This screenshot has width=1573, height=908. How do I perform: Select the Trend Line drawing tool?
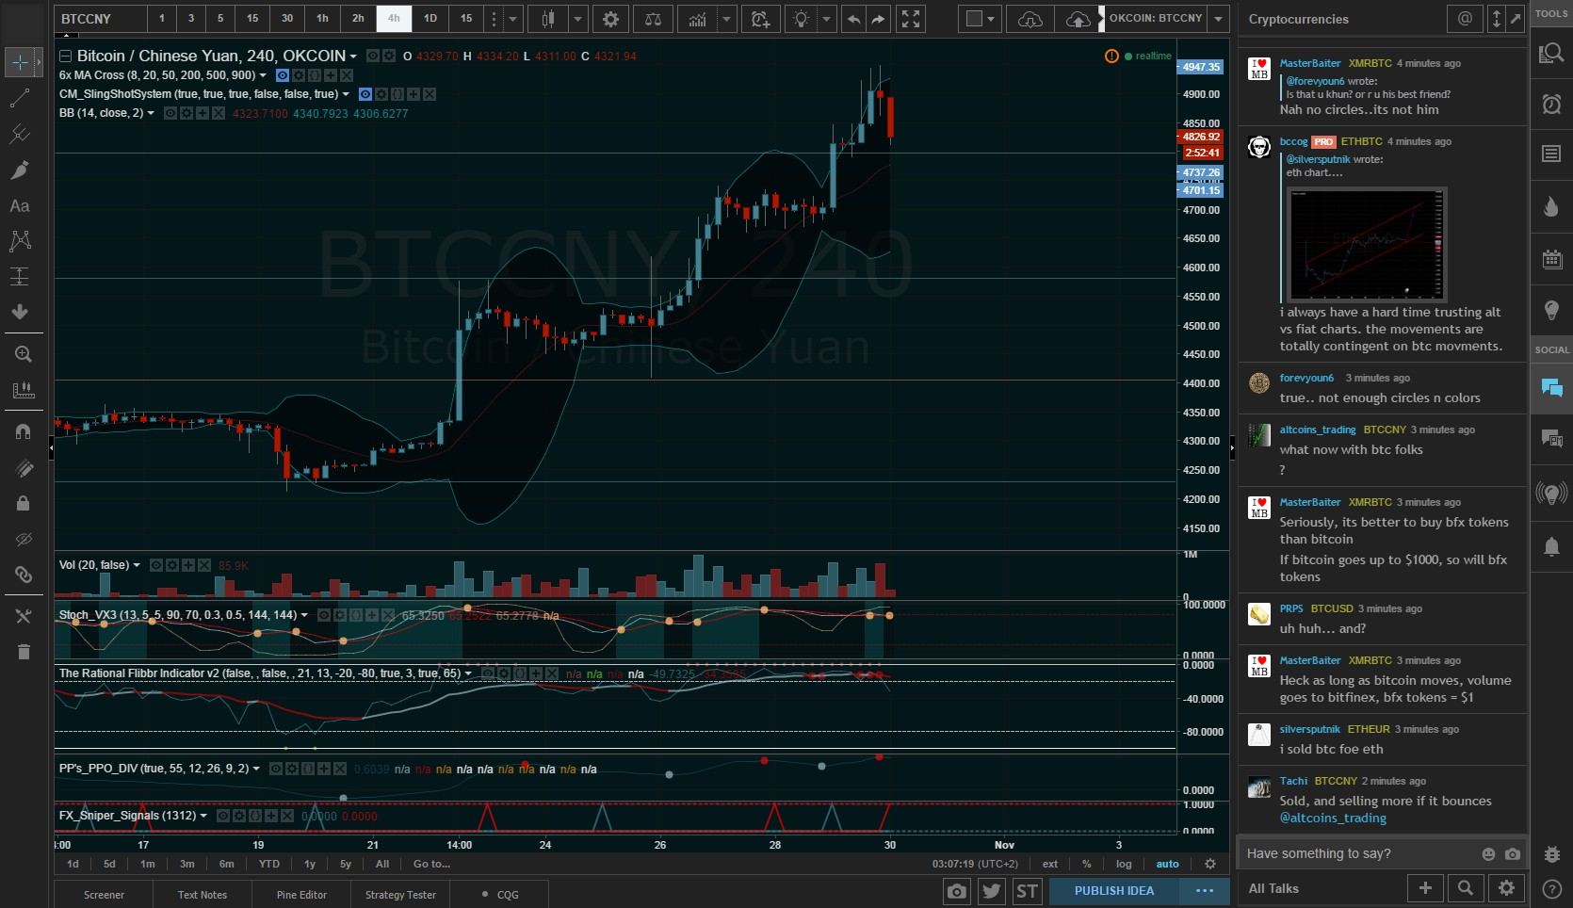[x=21, y=99]
